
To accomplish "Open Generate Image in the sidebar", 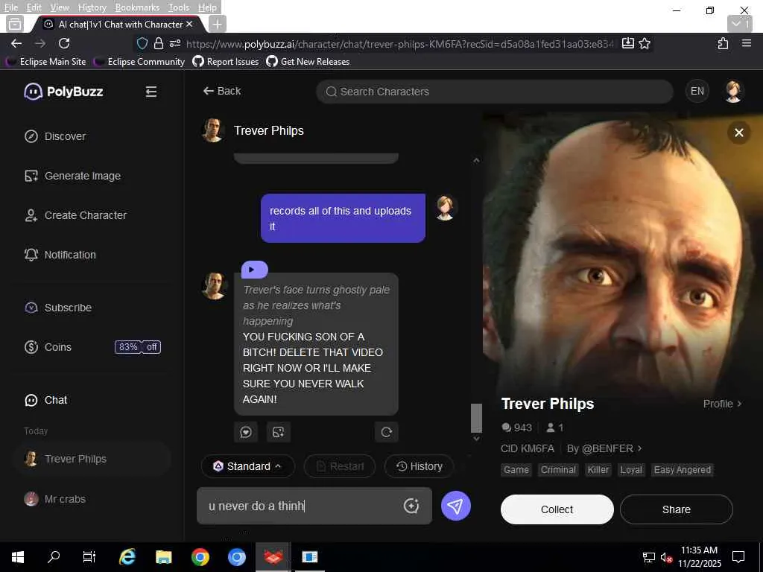I will coord(72,176).
